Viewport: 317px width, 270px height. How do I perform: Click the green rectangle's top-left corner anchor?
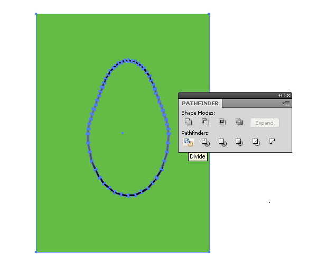tap(36, 14)
